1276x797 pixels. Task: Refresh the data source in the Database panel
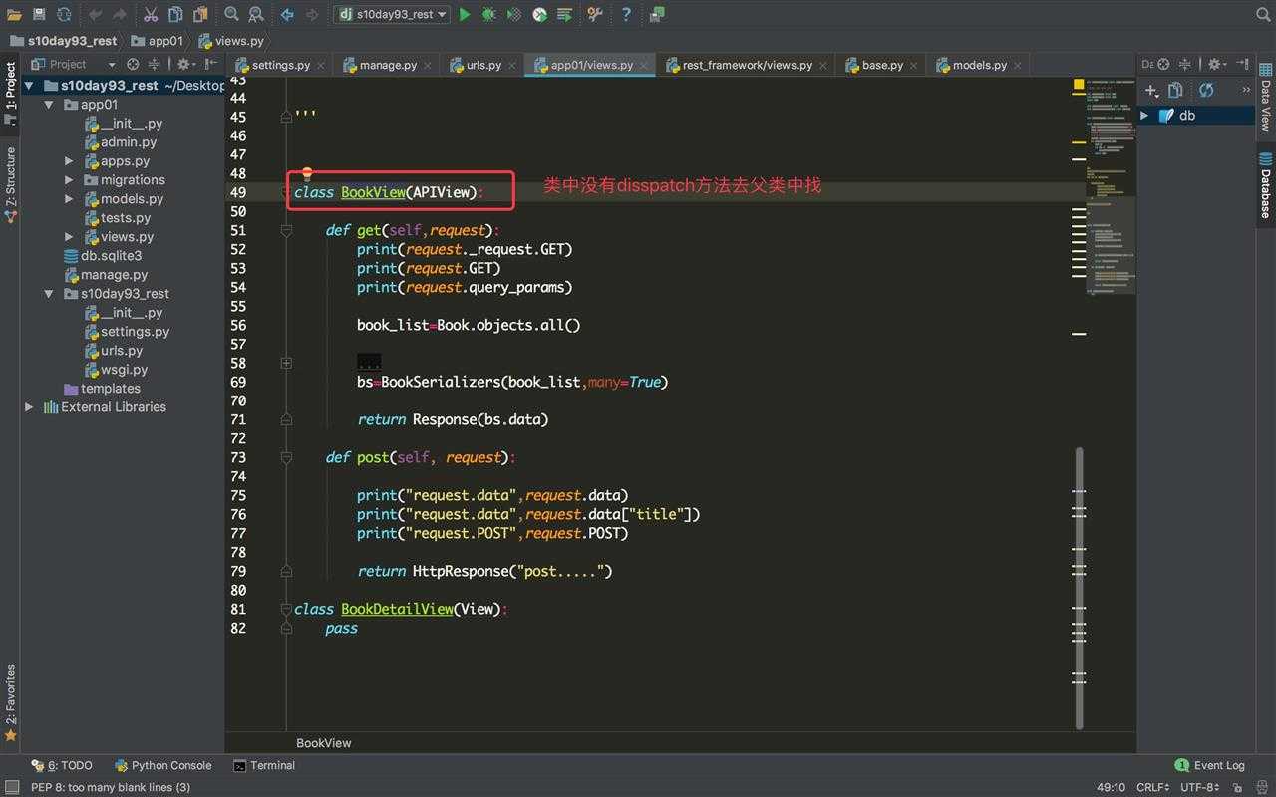tap(1206, 90)
